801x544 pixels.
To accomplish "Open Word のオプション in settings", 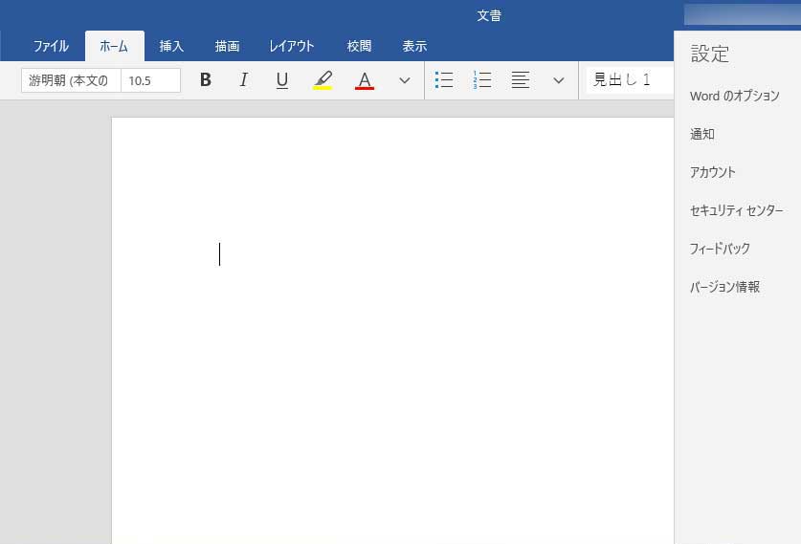I will (734, 96).
